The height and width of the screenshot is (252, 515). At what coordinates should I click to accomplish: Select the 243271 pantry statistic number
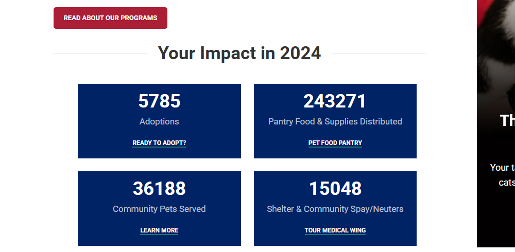pyautogui.click(x=335, y=101)
